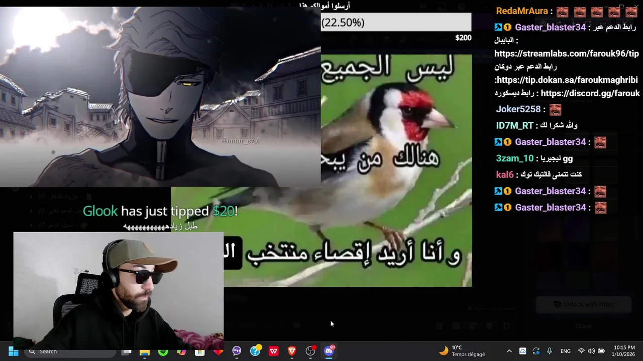The height and width of the screenshot is (361, 643).
Task: Show hidden system tray icons
Action: (x=509, y=351)
